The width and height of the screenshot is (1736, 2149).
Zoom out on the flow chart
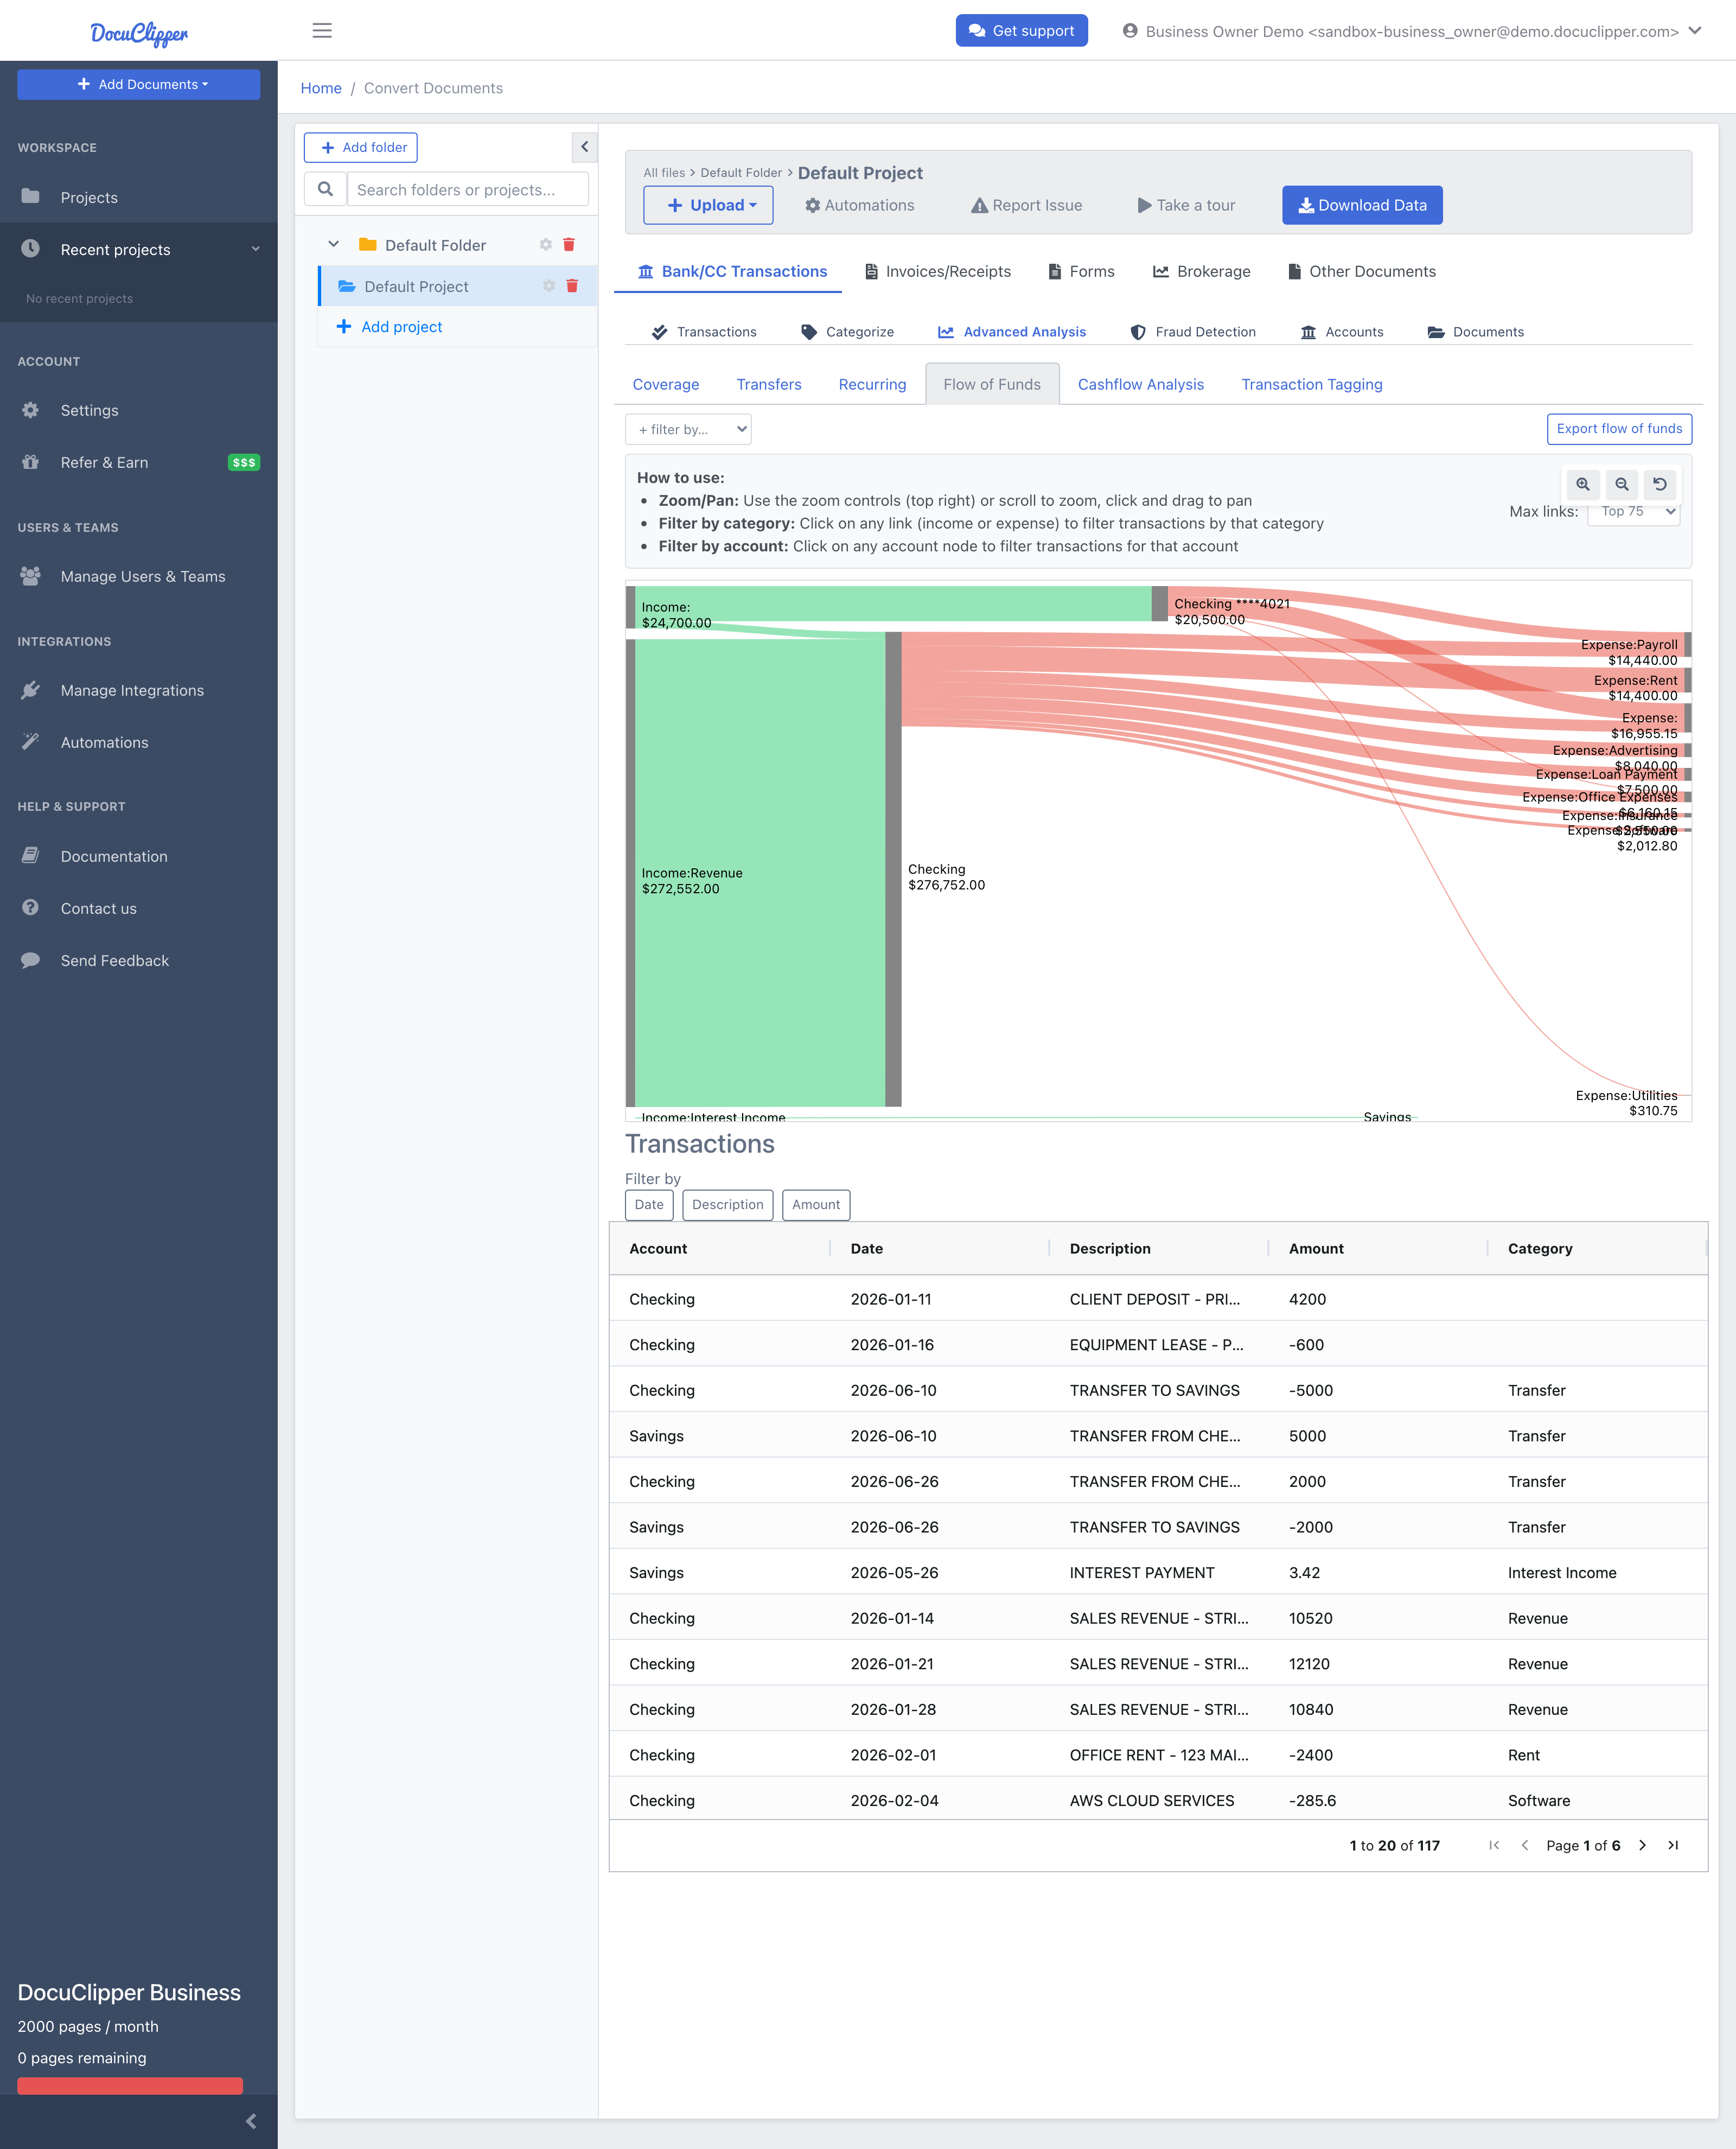pos(1622,484)
